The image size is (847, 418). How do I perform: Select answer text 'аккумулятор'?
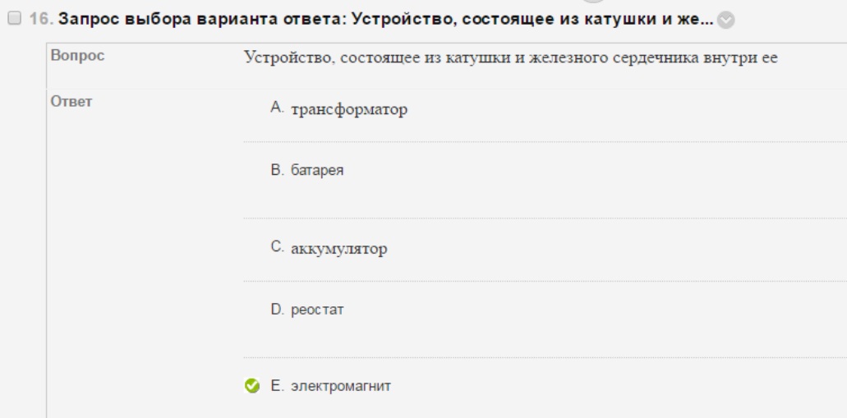coord(338,249)
